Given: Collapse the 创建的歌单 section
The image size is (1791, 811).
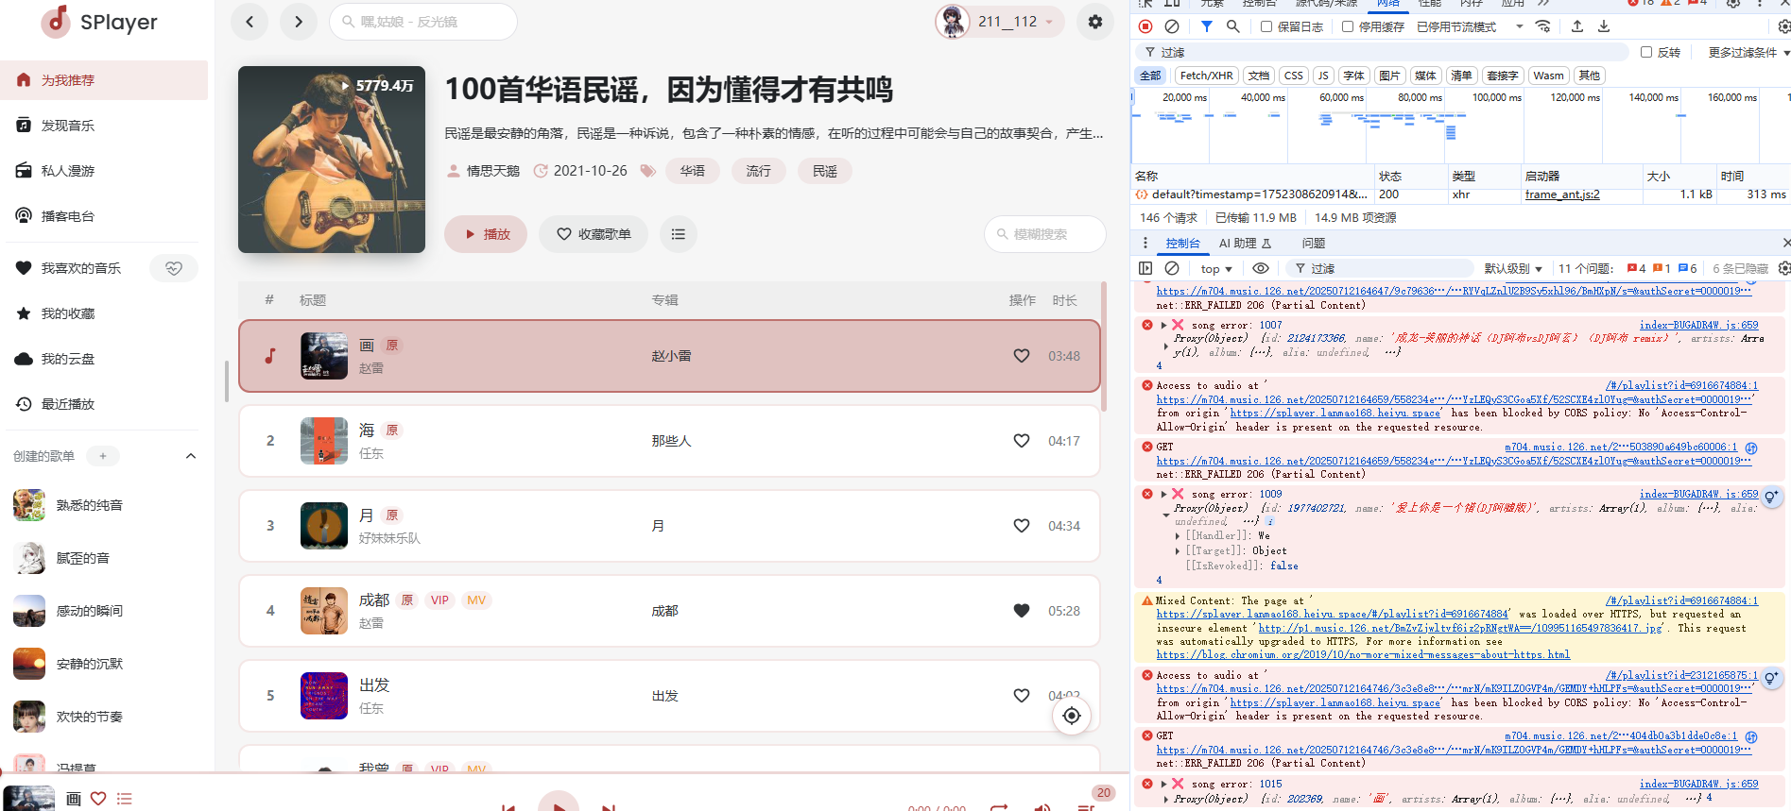Looking at the screenshot, I should 191,456.
